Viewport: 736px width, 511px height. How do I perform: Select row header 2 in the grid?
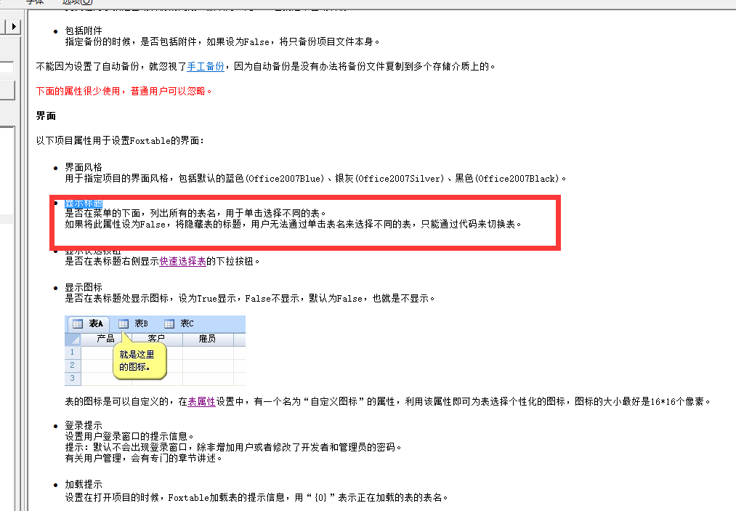click(72, 366)
